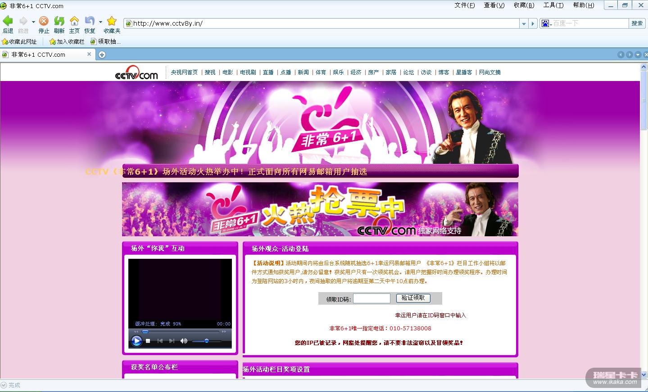
Task: Click the 火热抢票中 banner image
Action: pyautogui.click(x=320, y=209)
